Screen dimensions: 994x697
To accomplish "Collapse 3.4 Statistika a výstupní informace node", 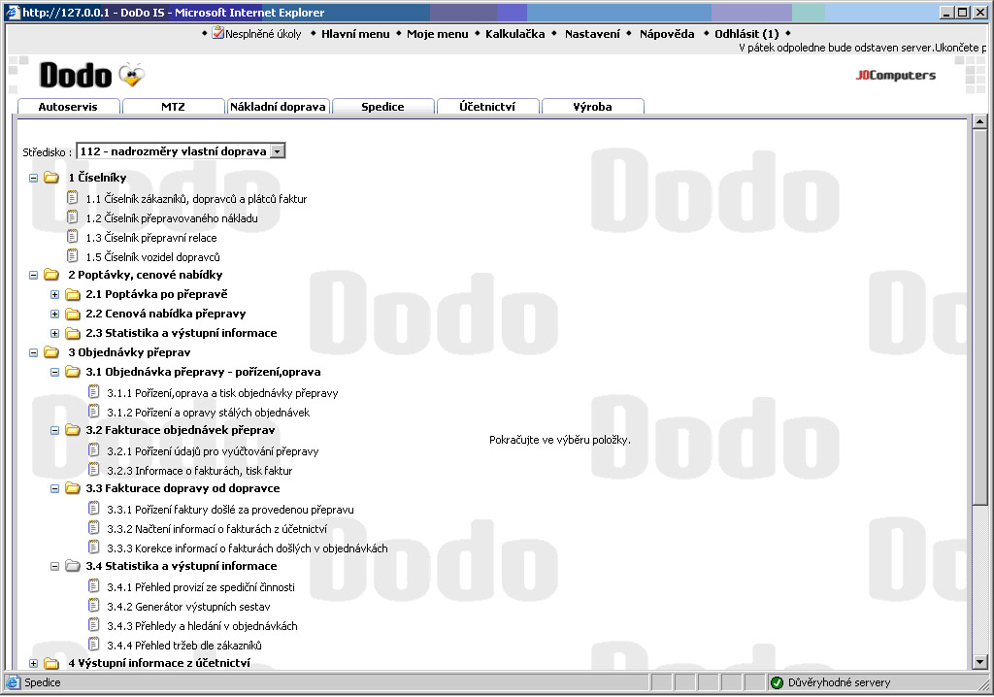I will [x=54, y=566].
